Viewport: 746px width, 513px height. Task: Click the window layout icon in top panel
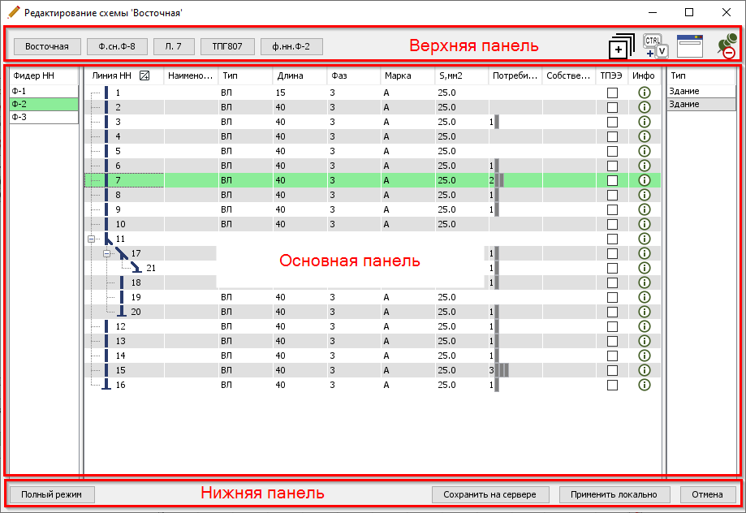click(690, 46)
